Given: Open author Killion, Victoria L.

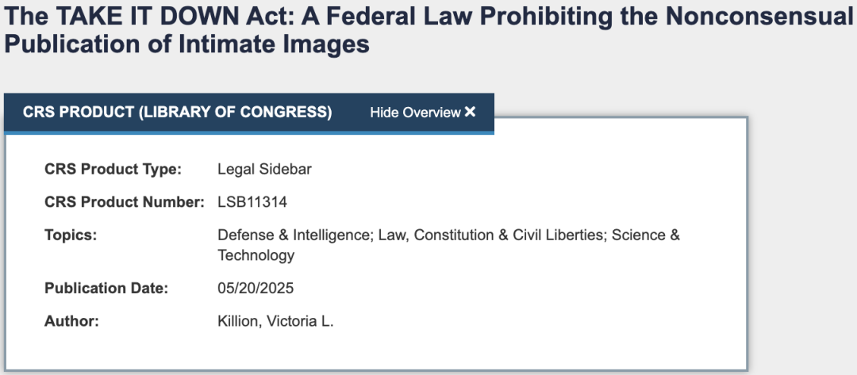Looking at the screenshot, I should [275, 322].
